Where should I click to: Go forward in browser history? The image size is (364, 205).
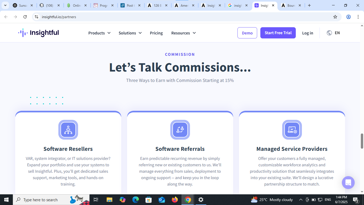(15, 17)
